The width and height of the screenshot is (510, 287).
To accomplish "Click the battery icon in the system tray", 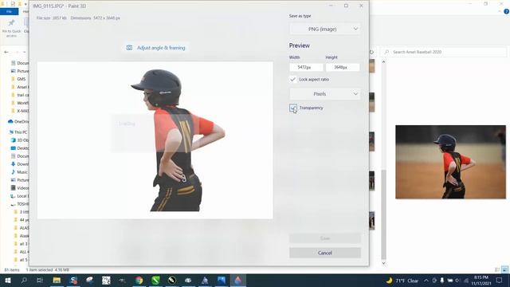I will coord(449,281).
